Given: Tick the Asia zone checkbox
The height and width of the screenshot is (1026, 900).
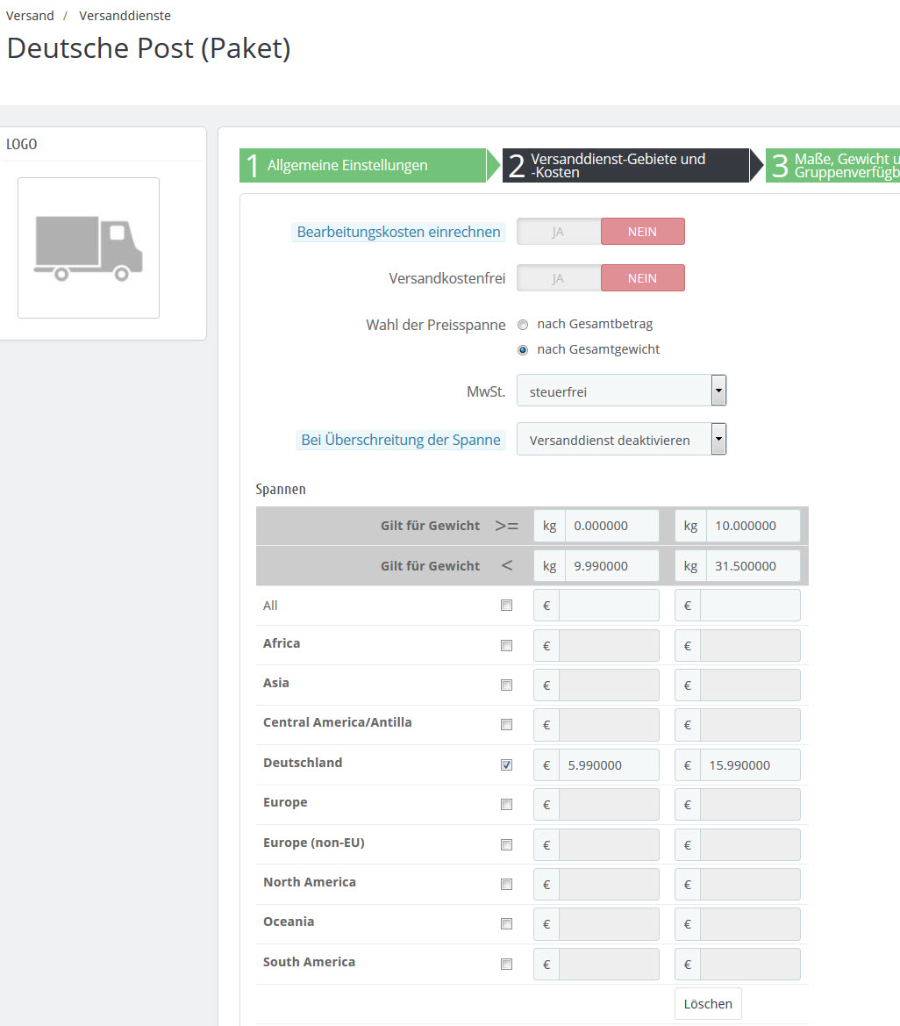Looking at the screenshot, I should (x=506, y=685).
